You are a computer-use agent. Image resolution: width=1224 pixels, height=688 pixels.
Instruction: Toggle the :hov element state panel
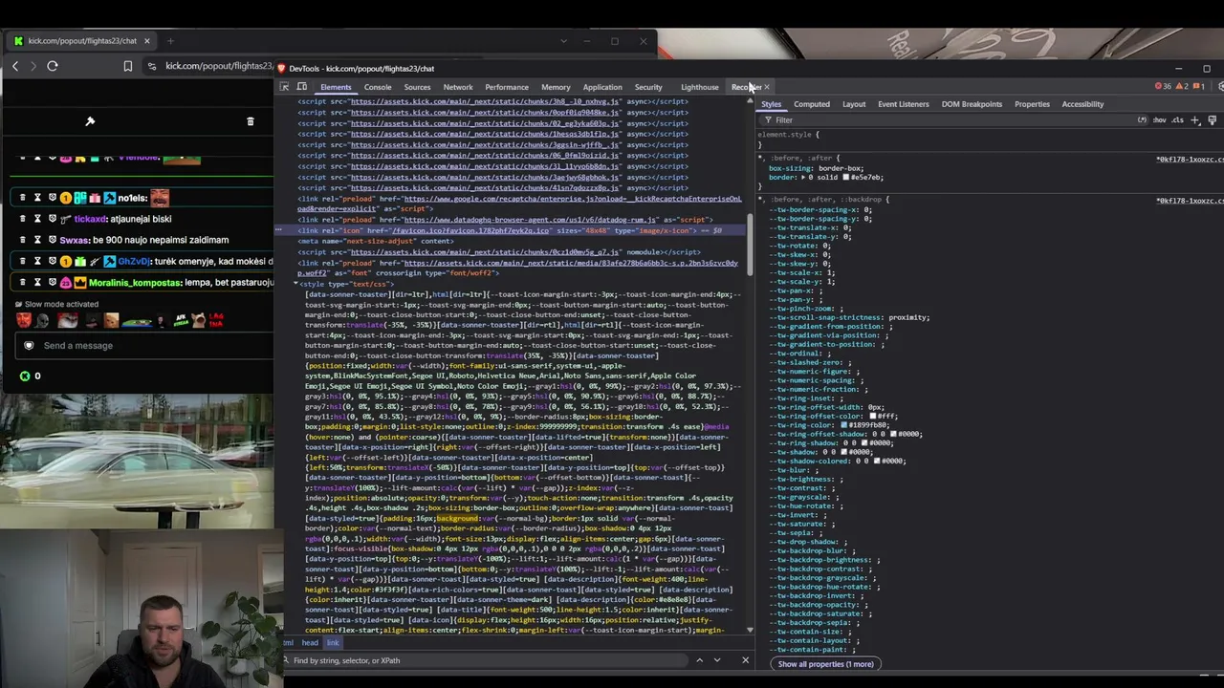[1159, 120]
